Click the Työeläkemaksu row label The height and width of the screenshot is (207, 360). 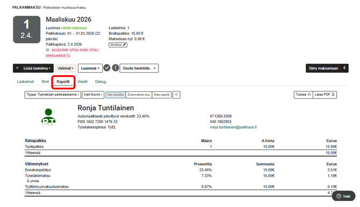click(x=38, y=176)
